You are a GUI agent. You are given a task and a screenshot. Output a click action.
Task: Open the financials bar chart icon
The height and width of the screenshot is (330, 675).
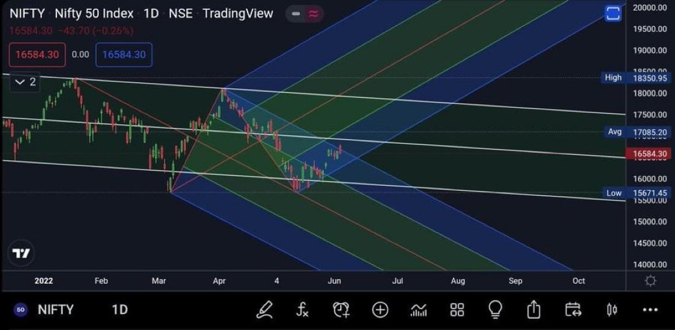(418, 310)
